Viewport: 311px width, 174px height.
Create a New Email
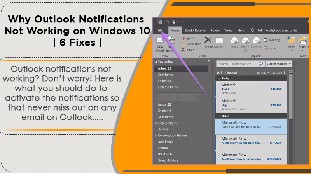[x=160, y=45]
